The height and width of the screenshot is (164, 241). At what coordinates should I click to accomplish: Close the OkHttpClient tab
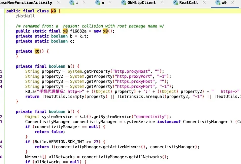pyautogui.click(x=162, y=2)
